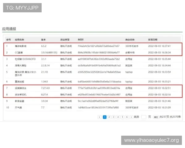Click date '2022-08-03 16:32:51'
The image size is (185, 148).
(159, 88)
